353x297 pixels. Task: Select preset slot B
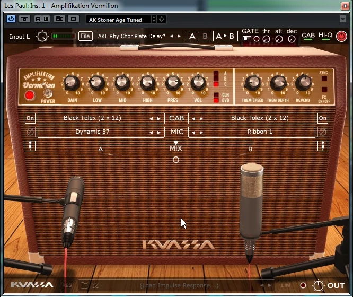click(x=205, y=36)
